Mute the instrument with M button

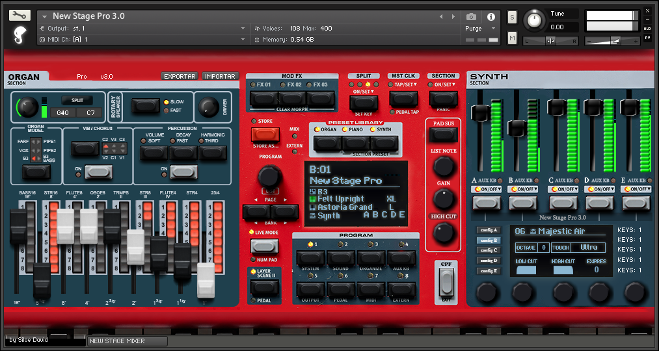pyautogui.click(x=512, y=37)
